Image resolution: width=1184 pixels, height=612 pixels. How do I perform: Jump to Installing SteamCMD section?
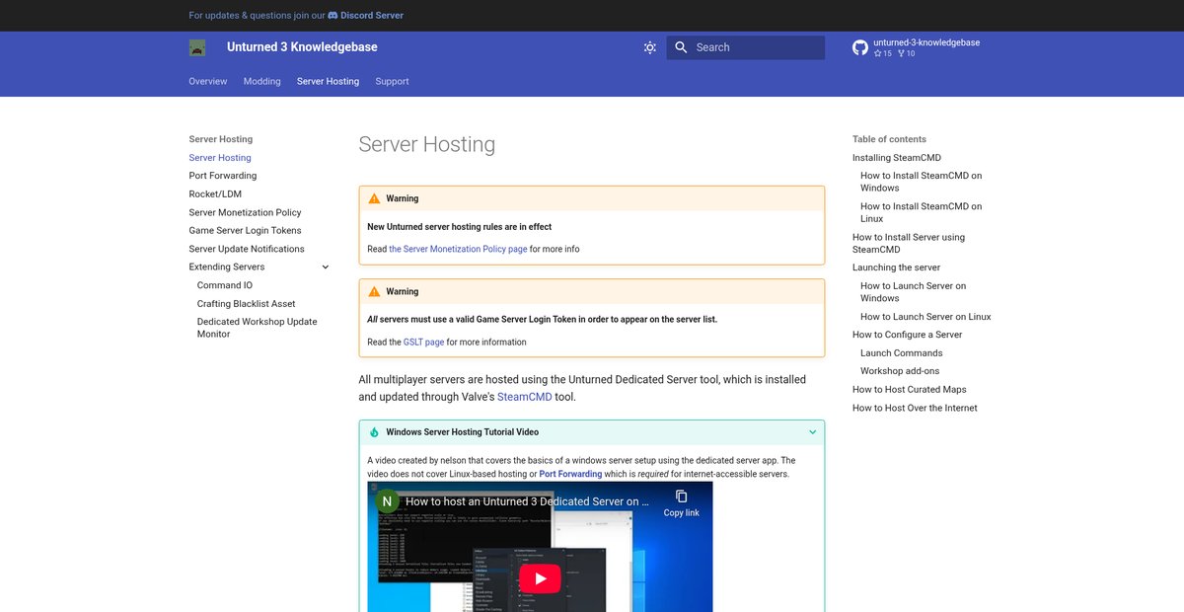click(897, 158)
